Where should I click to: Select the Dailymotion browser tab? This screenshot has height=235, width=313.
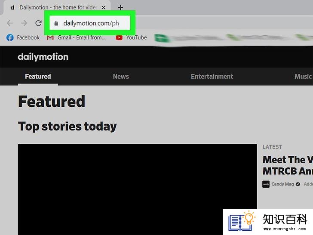coord(57,8)
